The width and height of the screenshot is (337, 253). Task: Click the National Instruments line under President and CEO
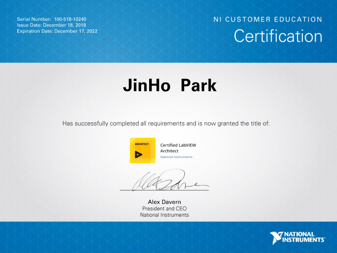click(x=164, y=215)
